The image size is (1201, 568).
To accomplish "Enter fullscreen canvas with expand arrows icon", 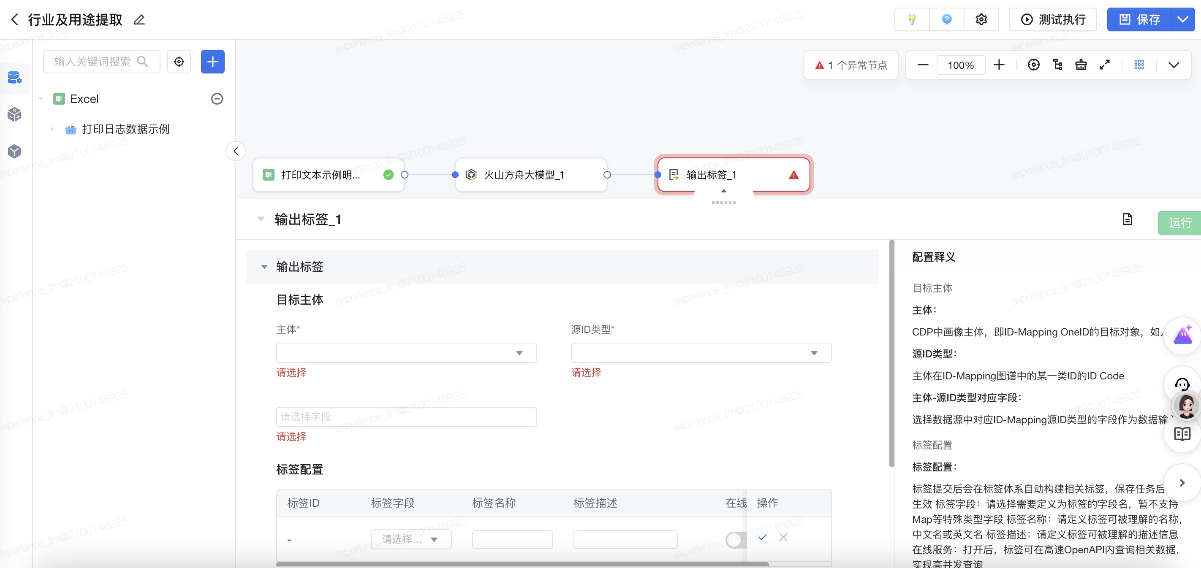I will coord(1104,65).
